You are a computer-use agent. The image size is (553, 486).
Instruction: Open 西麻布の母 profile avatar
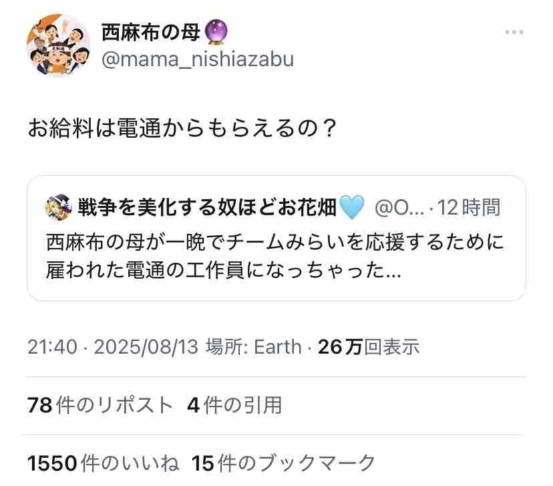[58, 44]
